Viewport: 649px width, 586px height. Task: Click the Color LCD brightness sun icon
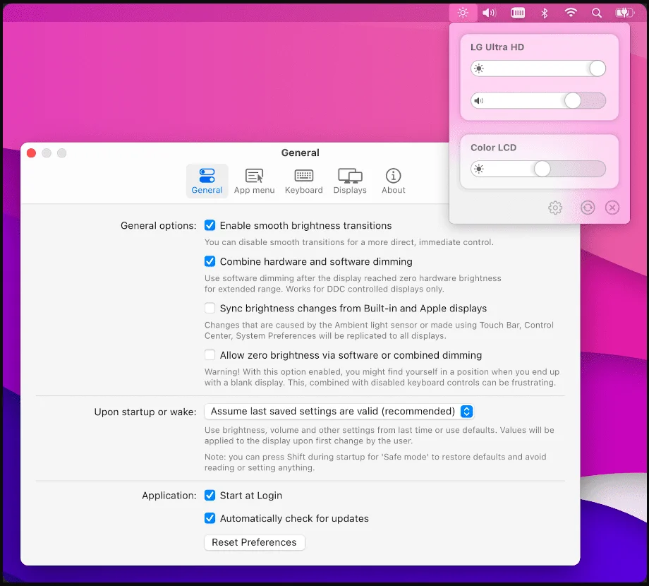point(479,169)
